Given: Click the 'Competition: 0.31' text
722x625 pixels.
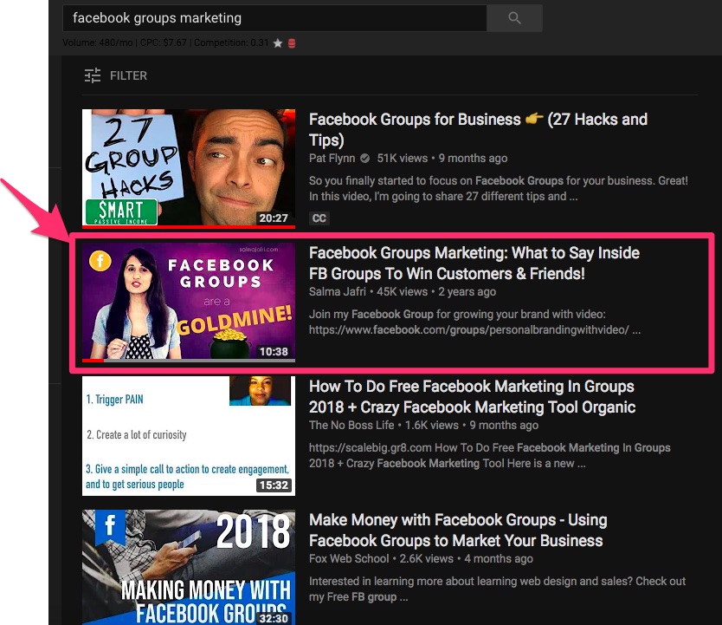Looking at the screenshot, I should coord(231,42).
